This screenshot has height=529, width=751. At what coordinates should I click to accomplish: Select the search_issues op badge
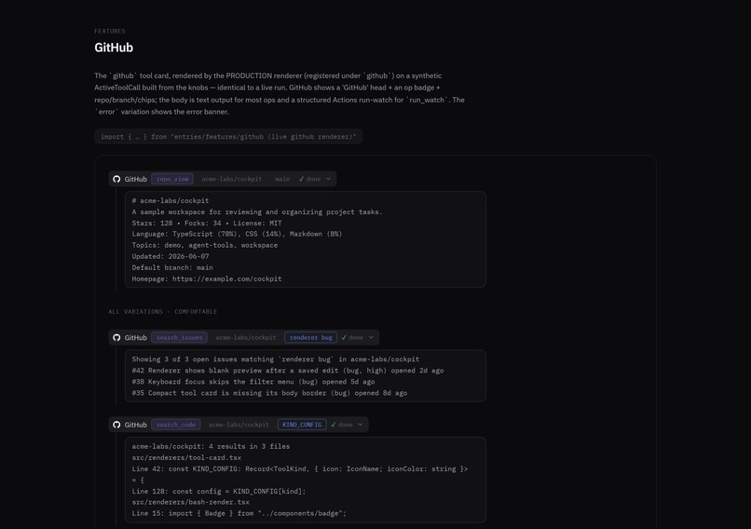(179, 337)
